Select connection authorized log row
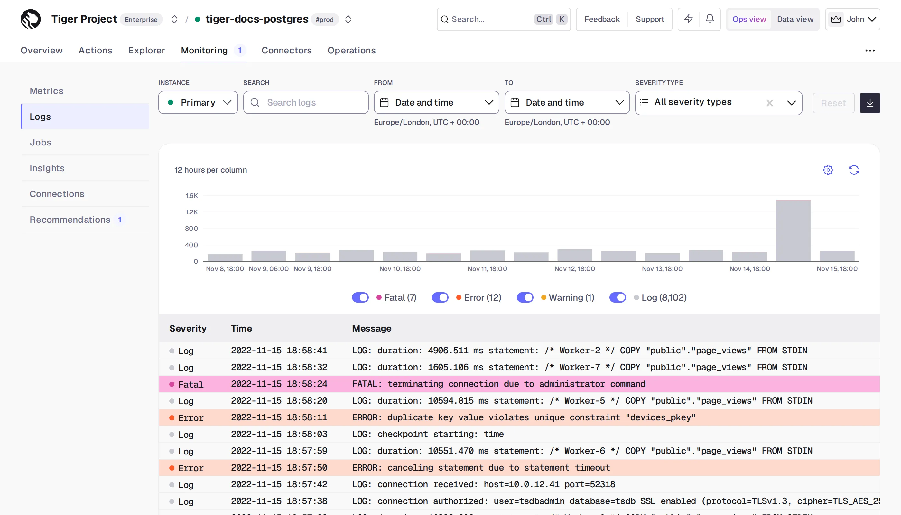Viewport: 901px width, 515px height. pos(519,501)
